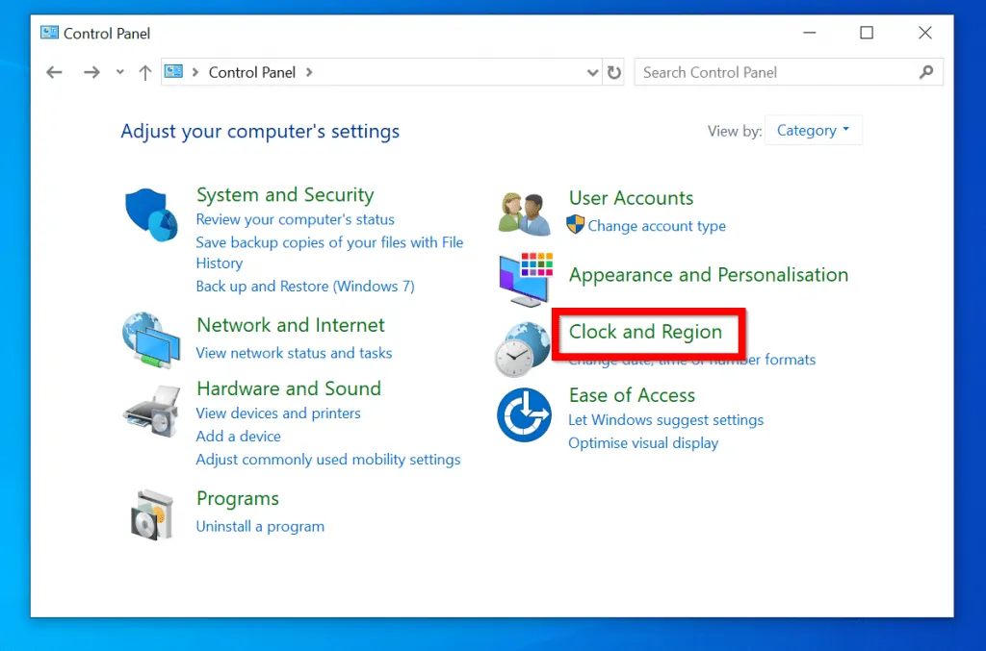Select Optimise visual display
The width and height of the screenshot is (986, 651).
coord(643,443)
